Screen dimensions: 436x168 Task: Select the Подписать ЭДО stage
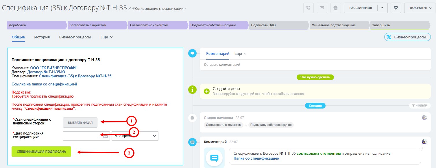click(x=279, y=25)
